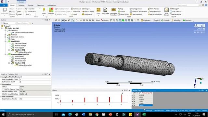Switch to the Display ribbon tab

[x=31, y=5]
